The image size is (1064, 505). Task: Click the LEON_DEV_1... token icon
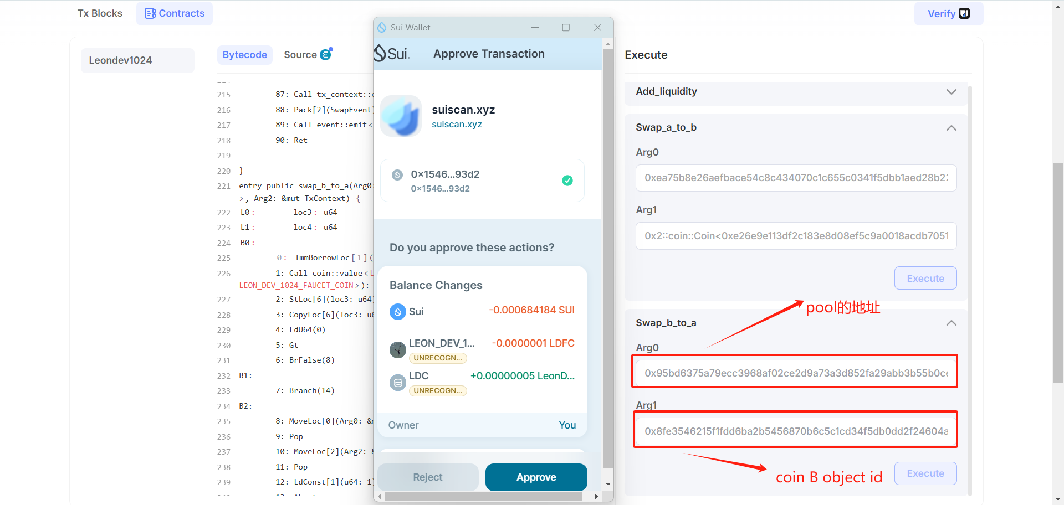[398, 349]
